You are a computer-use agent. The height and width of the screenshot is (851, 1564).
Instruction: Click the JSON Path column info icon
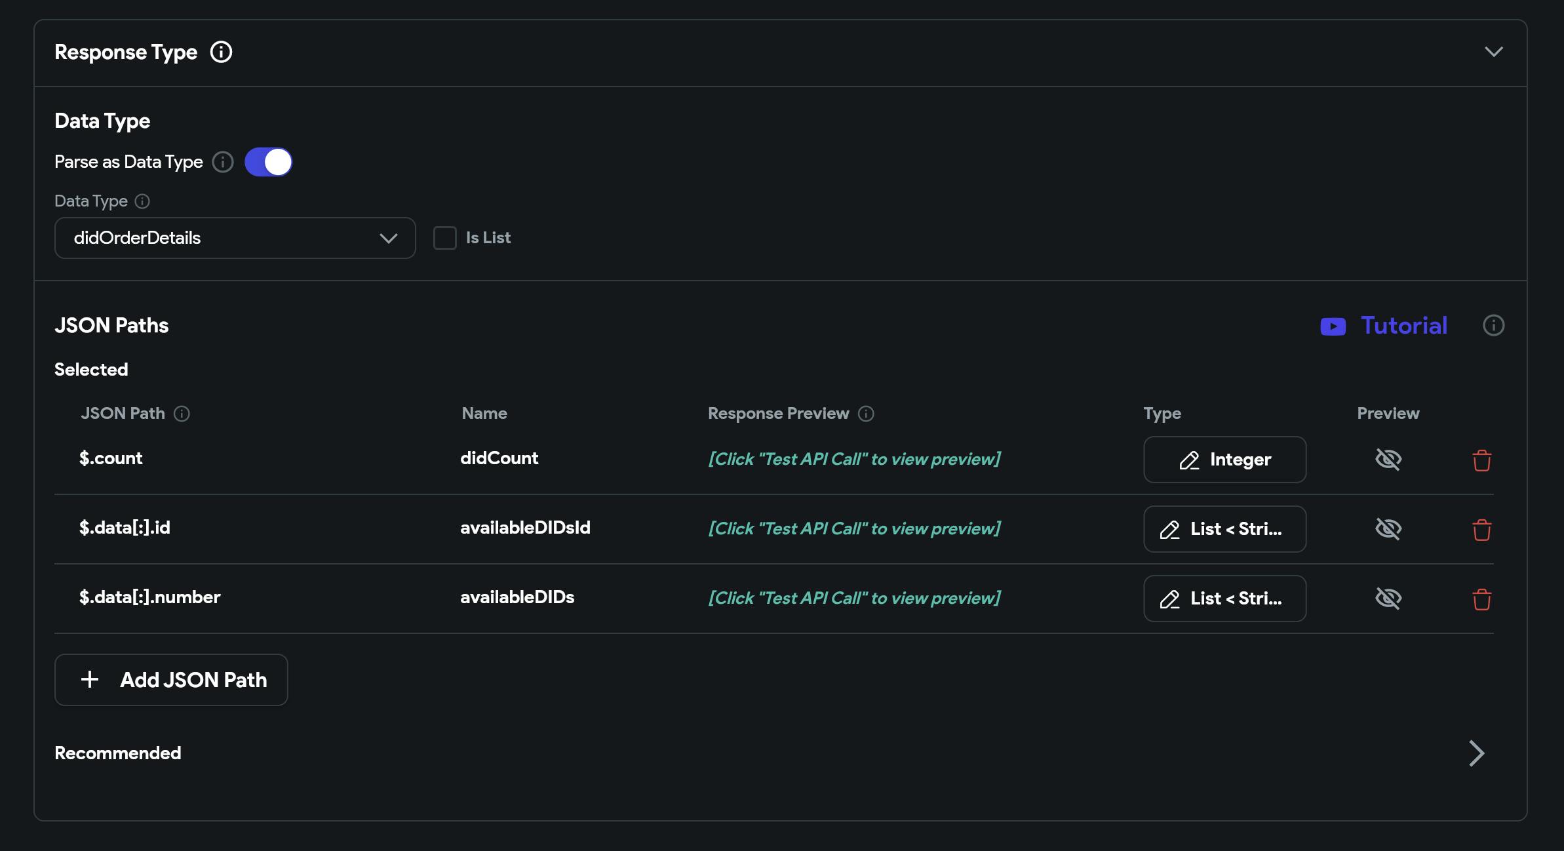coord(182,414)
